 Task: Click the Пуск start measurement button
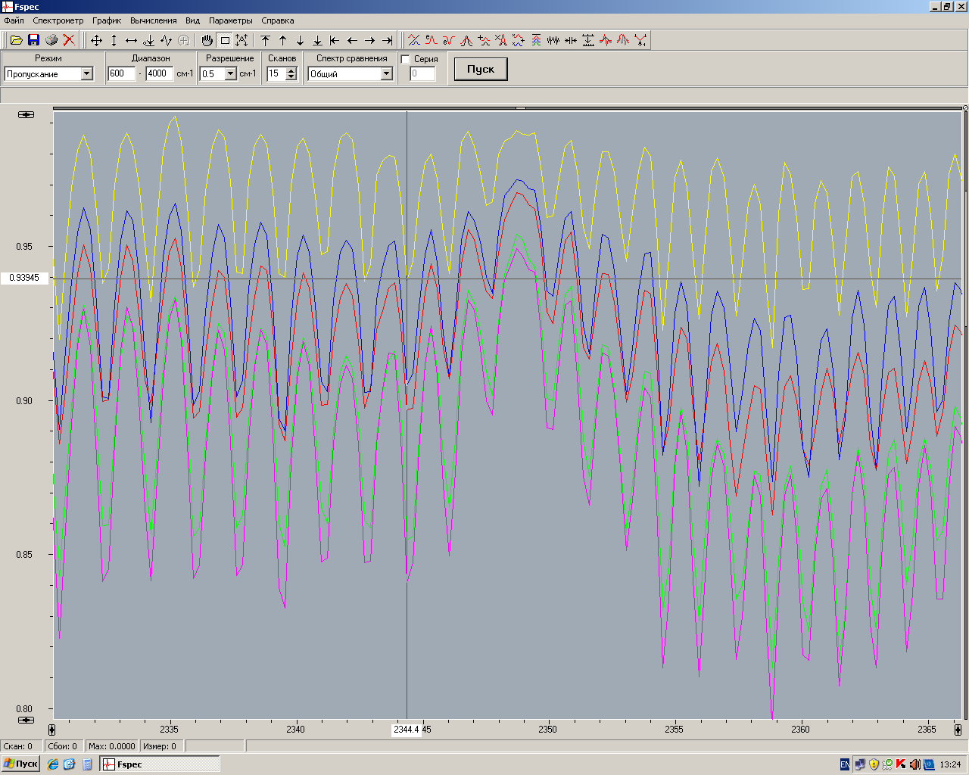tap(481, 69)
